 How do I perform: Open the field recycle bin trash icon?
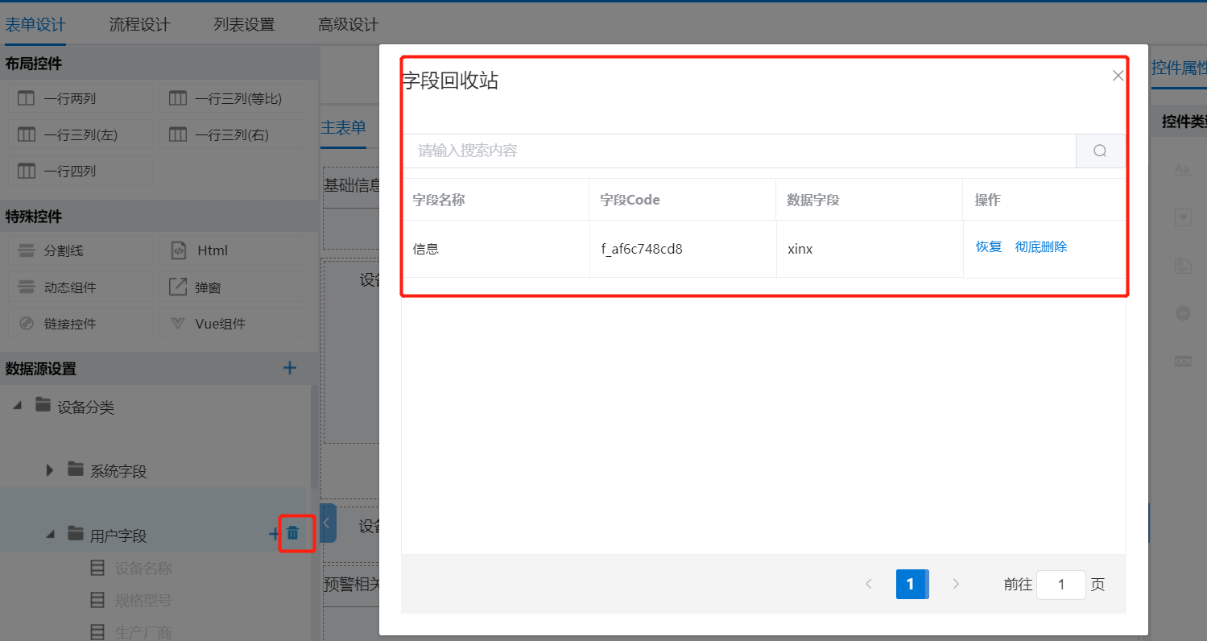pyautogui.click(x=293, y=533)
